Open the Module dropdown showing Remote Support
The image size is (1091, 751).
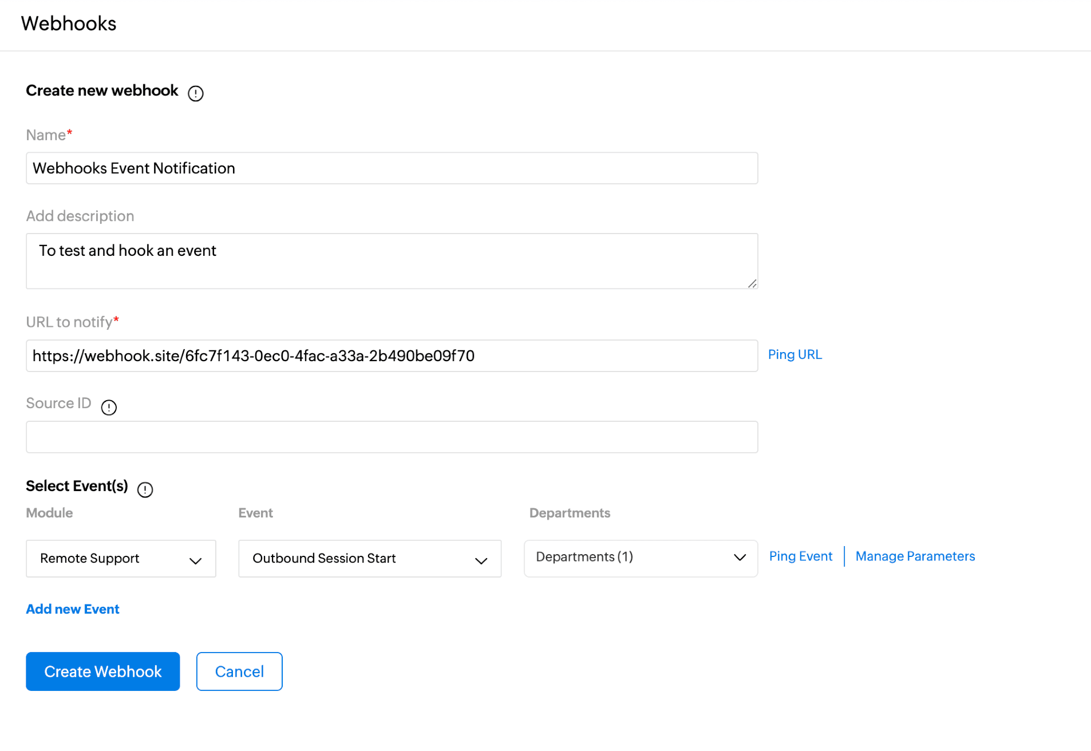coord(121,559)
